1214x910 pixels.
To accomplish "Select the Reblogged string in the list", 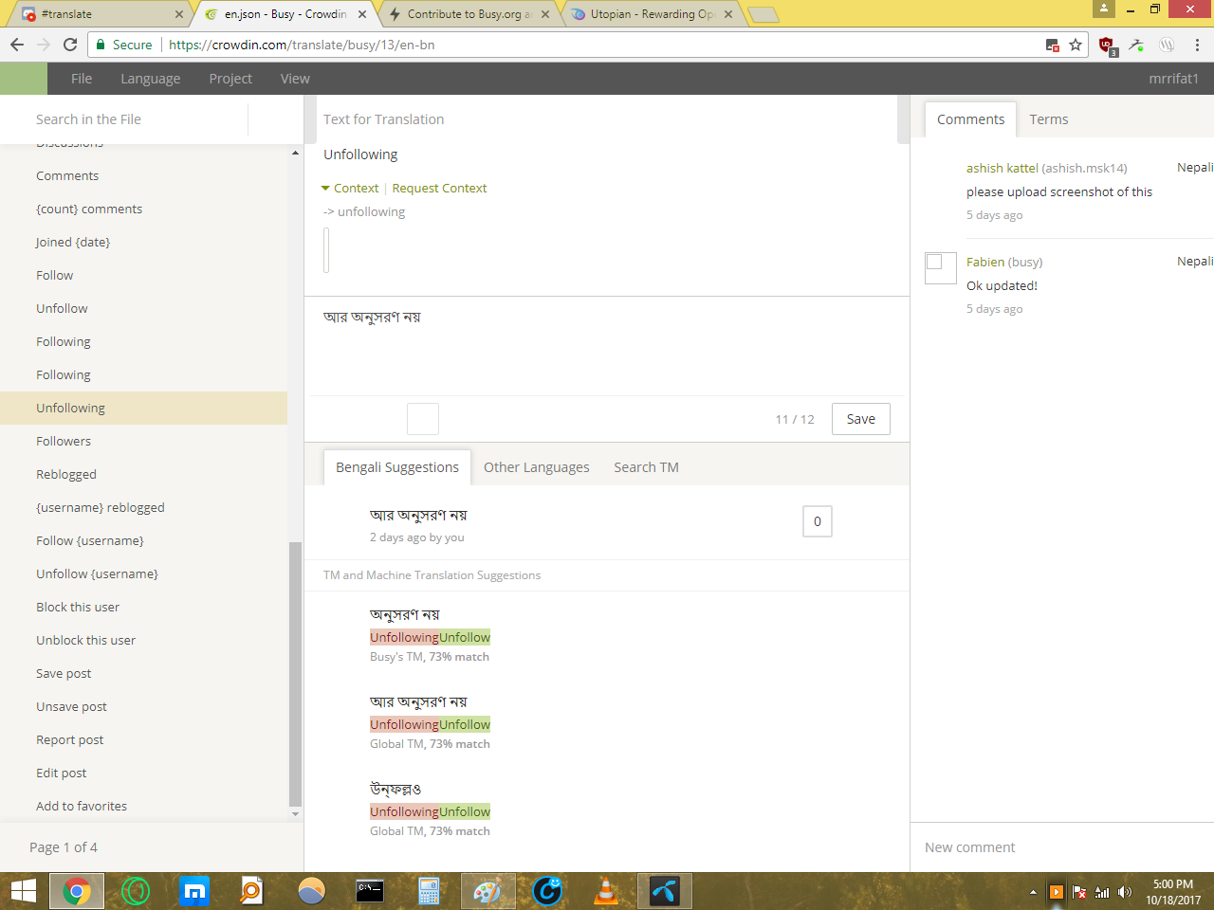I will pyautogui.click(x=143, y=474).
